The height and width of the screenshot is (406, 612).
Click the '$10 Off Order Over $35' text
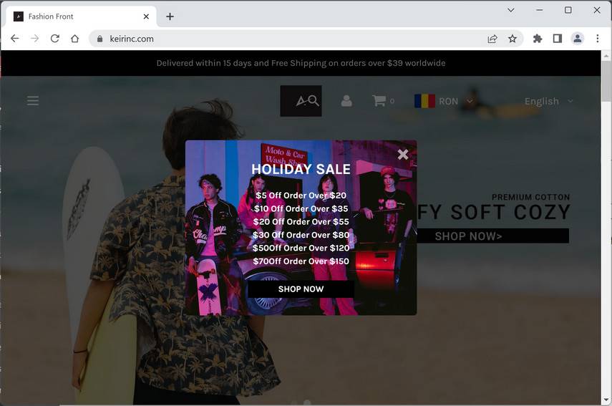point(301,208)
